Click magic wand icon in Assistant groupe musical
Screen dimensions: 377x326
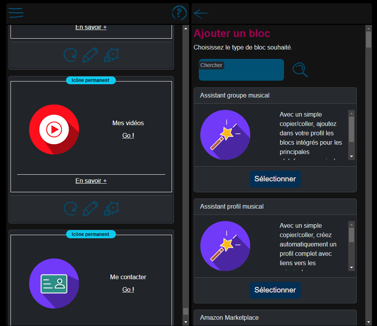click(x=225, y=135)
